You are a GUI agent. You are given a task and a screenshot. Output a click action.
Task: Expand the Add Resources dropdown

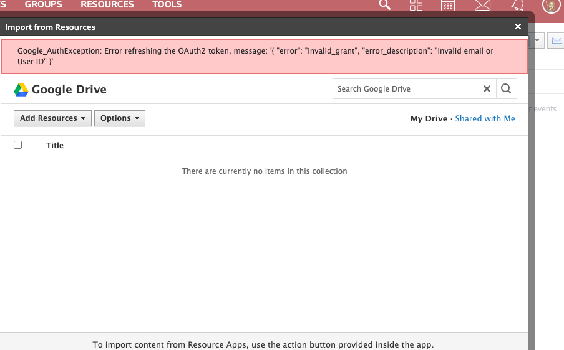[52, 118]
